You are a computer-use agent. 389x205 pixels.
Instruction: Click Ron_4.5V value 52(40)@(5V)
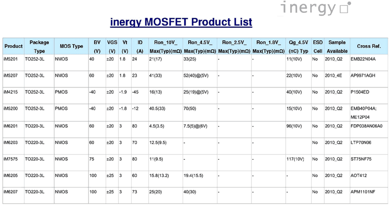point(196,76)
